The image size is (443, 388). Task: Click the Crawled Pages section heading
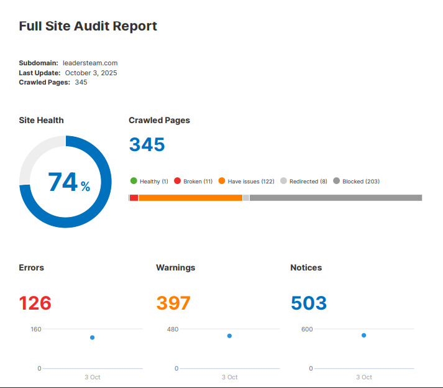(159, 120)
